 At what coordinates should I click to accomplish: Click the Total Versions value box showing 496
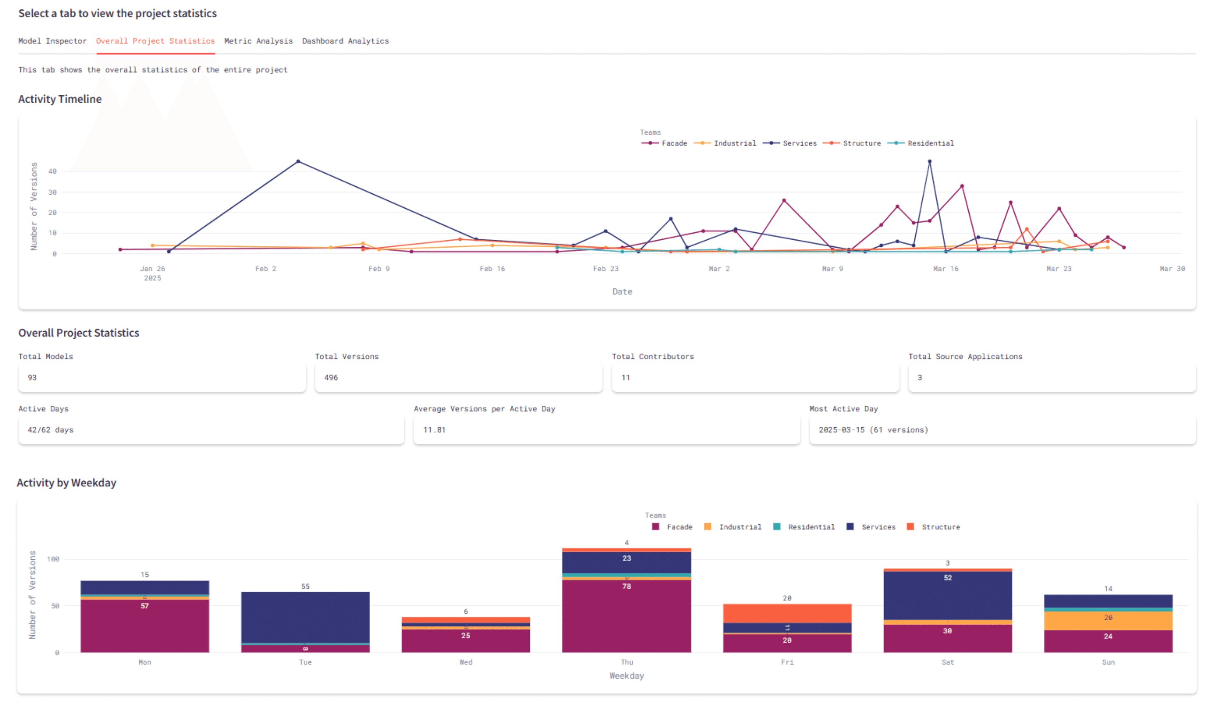tap(458, 378)
